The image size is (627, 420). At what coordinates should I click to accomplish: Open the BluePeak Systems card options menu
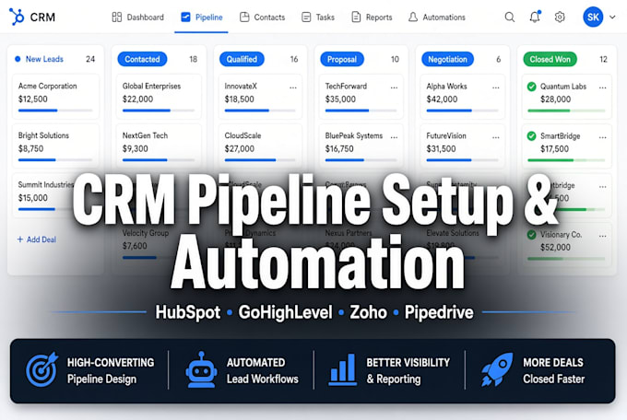[x=394, y=137]
